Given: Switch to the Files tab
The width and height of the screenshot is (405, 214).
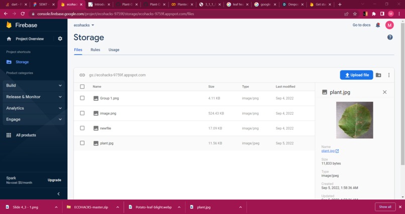Looking at the screenshot, I should pos(78,50).
